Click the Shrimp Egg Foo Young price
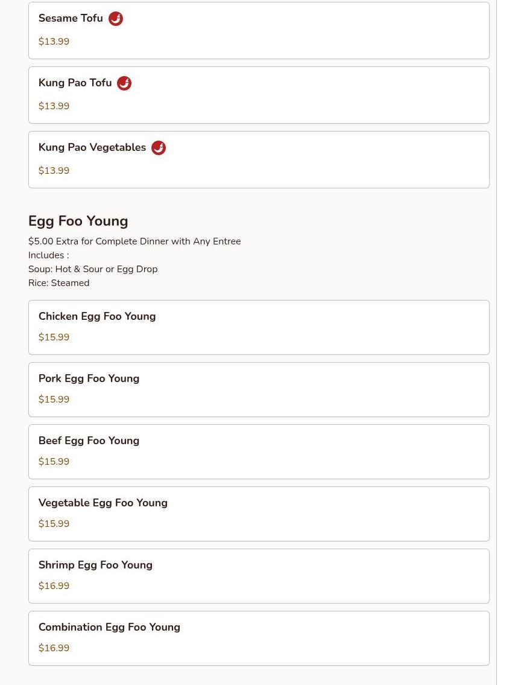Viewport: 509px width, 685px height. tap(54, 586)
